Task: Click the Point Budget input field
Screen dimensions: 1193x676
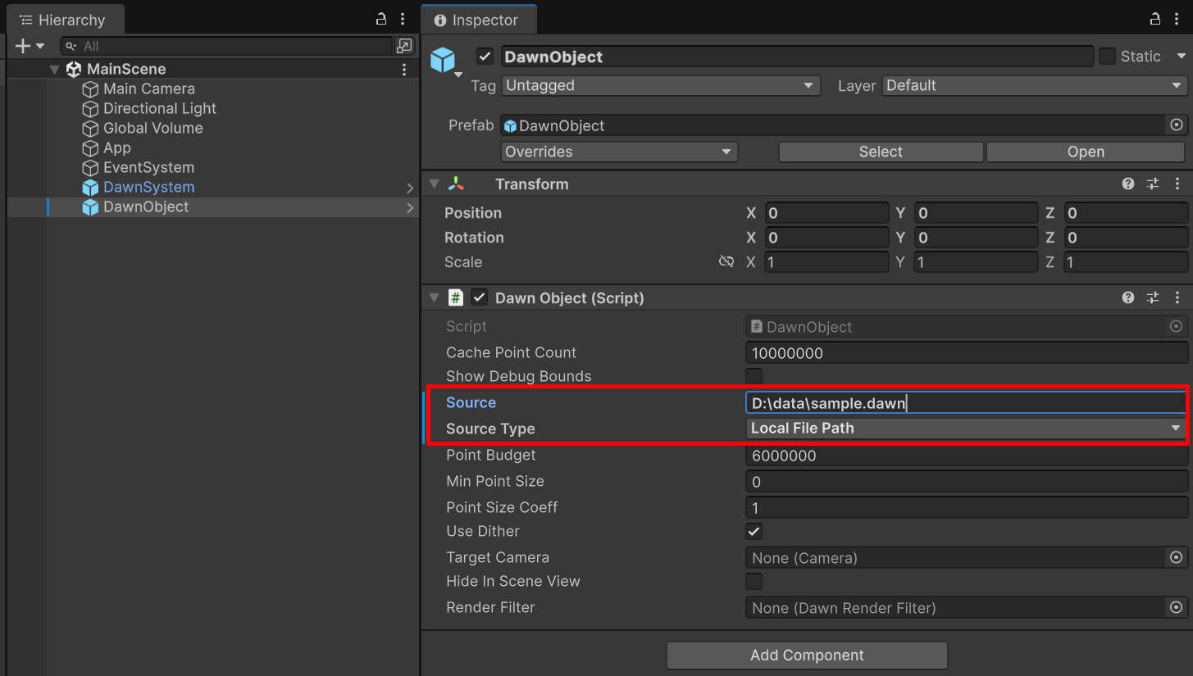Action: coord(966,456)
